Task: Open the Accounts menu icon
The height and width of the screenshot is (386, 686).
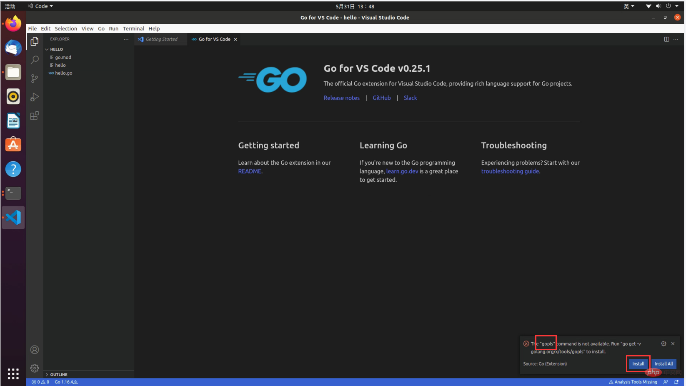Action: [35, 350]
